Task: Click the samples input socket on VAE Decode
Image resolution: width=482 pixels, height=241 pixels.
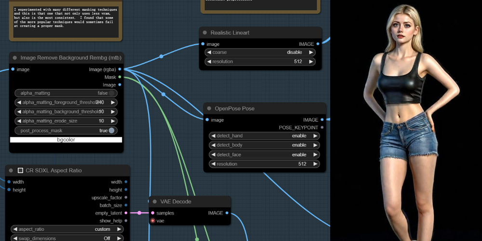Action: click(x=153, y=213)
